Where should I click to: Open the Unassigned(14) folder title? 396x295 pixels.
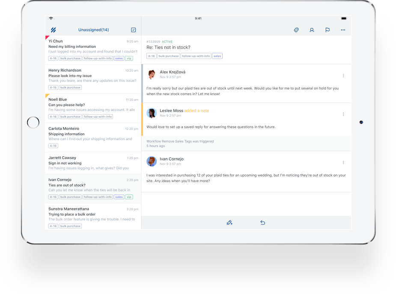pos(93,30)
